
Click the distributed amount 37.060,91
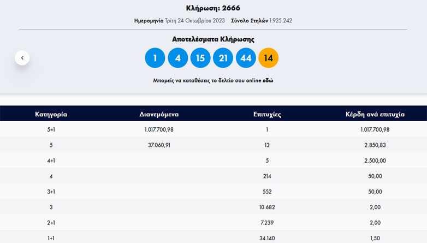[x=159, y=145]
